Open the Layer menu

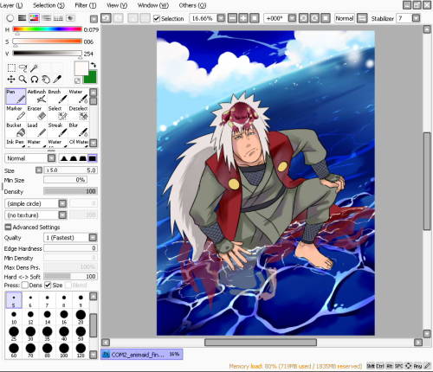[11, 5]
